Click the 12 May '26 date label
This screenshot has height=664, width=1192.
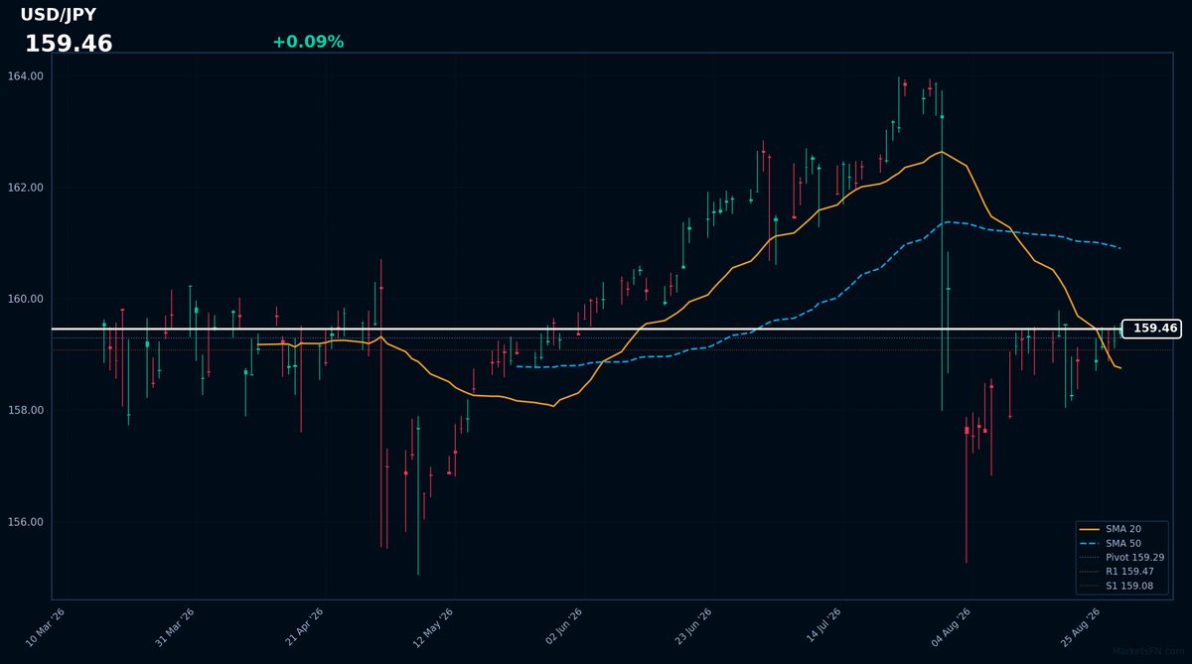click(x=433, y=627)
